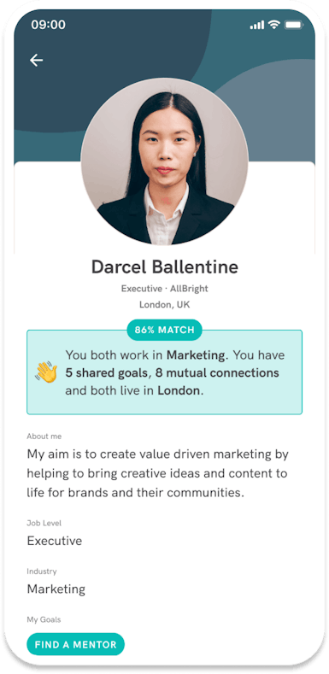Tap the Wi-Fi status icon
The height and width of the screenshot is (674, 329).
click(x=273, y=25)
